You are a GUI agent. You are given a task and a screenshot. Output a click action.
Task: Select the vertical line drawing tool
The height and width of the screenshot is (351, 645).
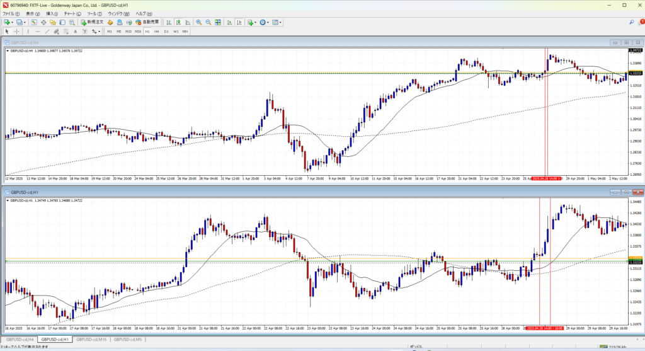[29, 31]
